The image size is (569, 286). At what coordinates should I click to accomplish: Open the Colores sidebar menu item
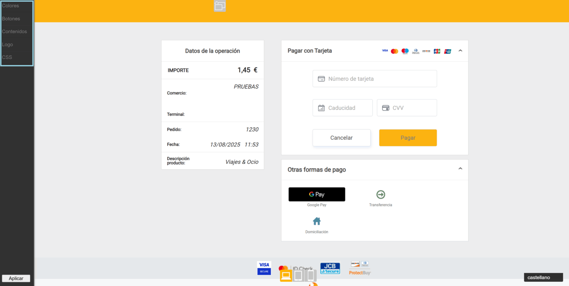pos(11,6)
